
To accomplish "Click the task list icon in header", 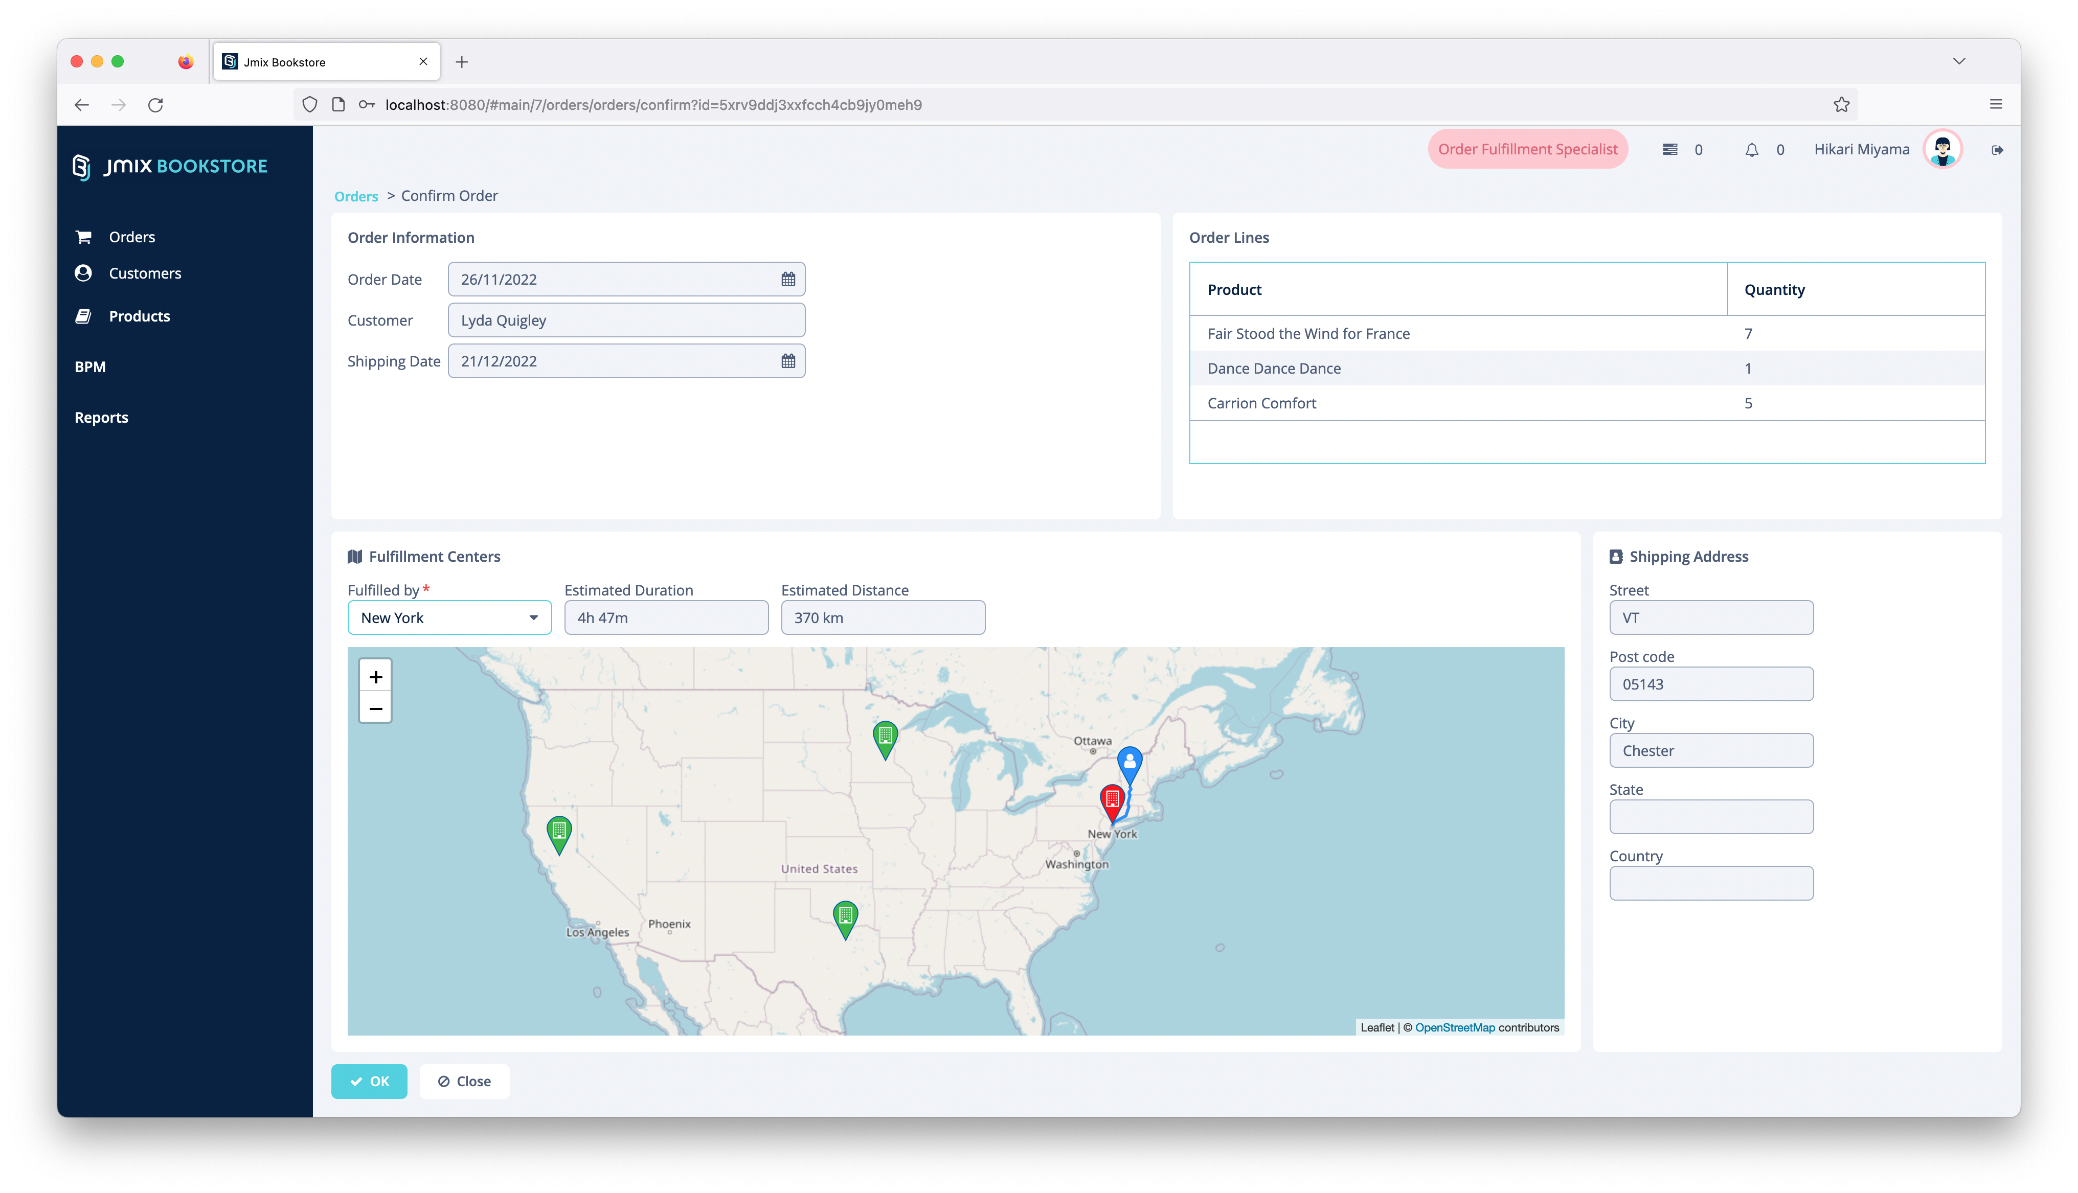I will [x=1669, y=149].
